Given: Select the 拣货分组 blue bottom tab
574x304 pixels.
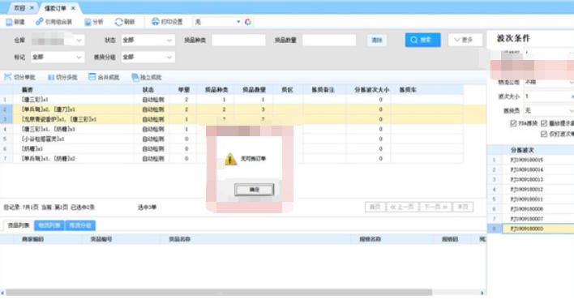Looking at the screenshot, I should (x=80, y=225).
